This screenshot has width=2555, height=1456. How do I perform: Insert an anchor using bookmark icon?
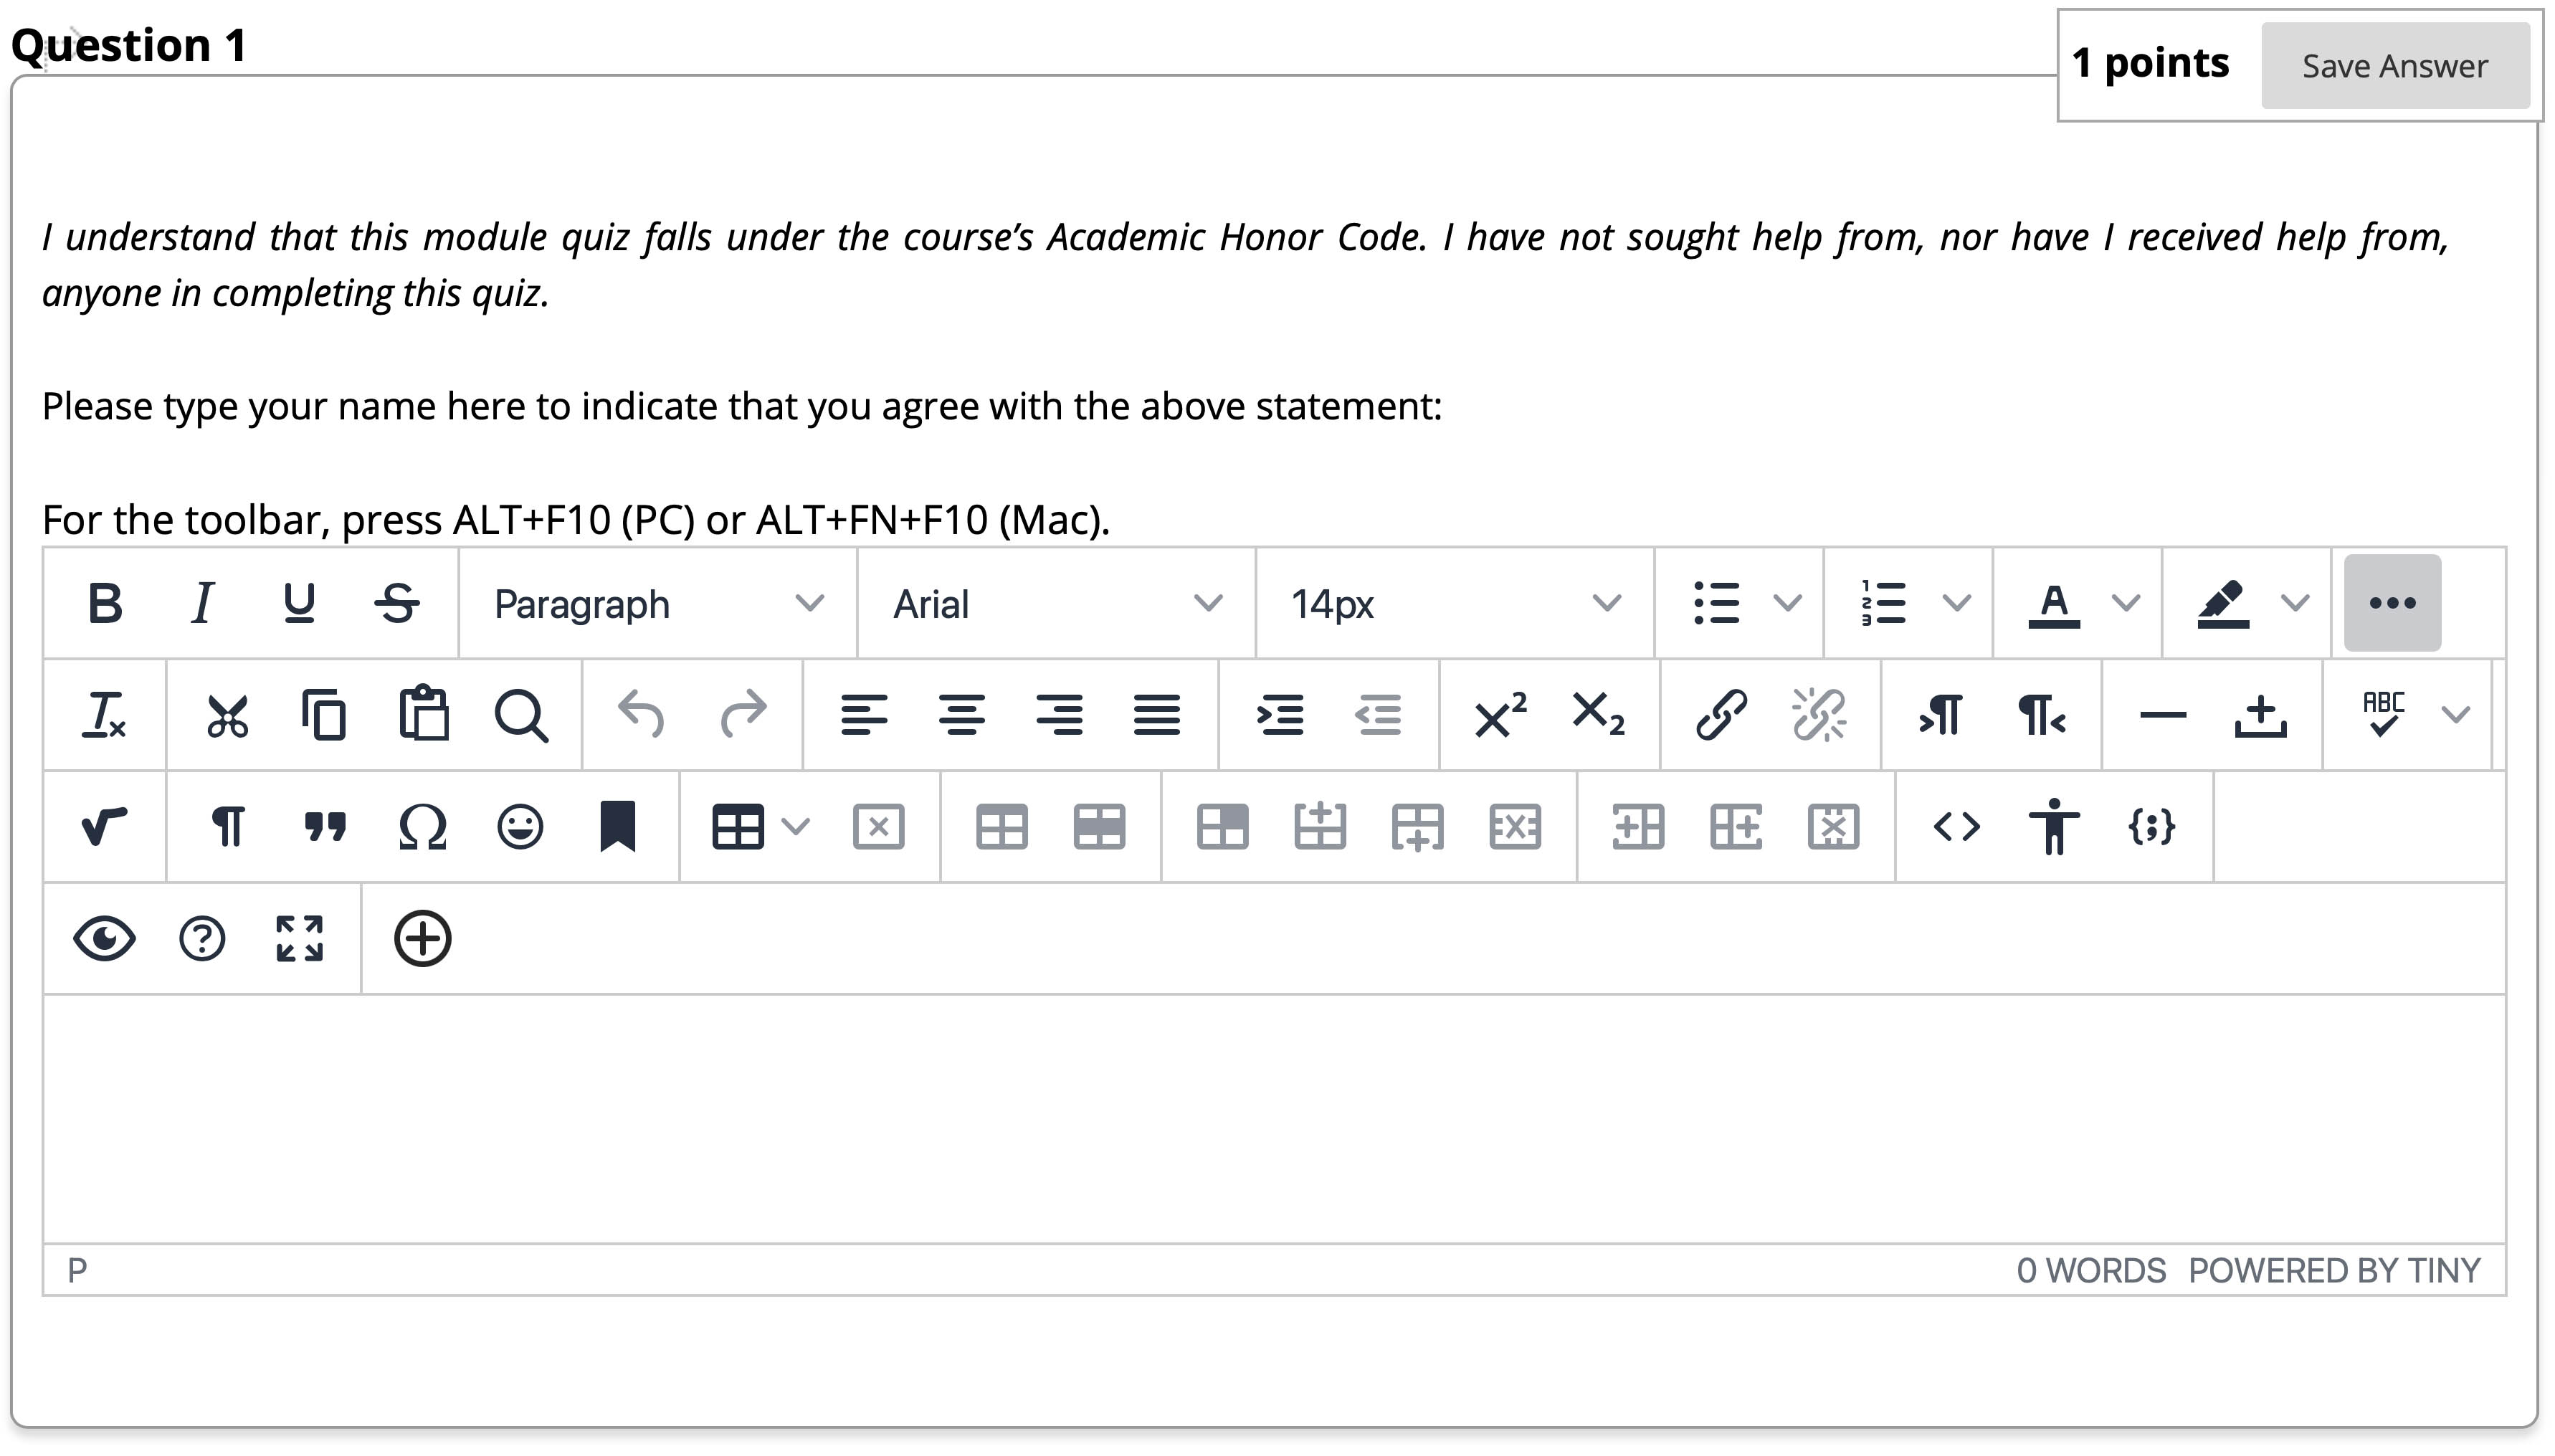[617, 827]
